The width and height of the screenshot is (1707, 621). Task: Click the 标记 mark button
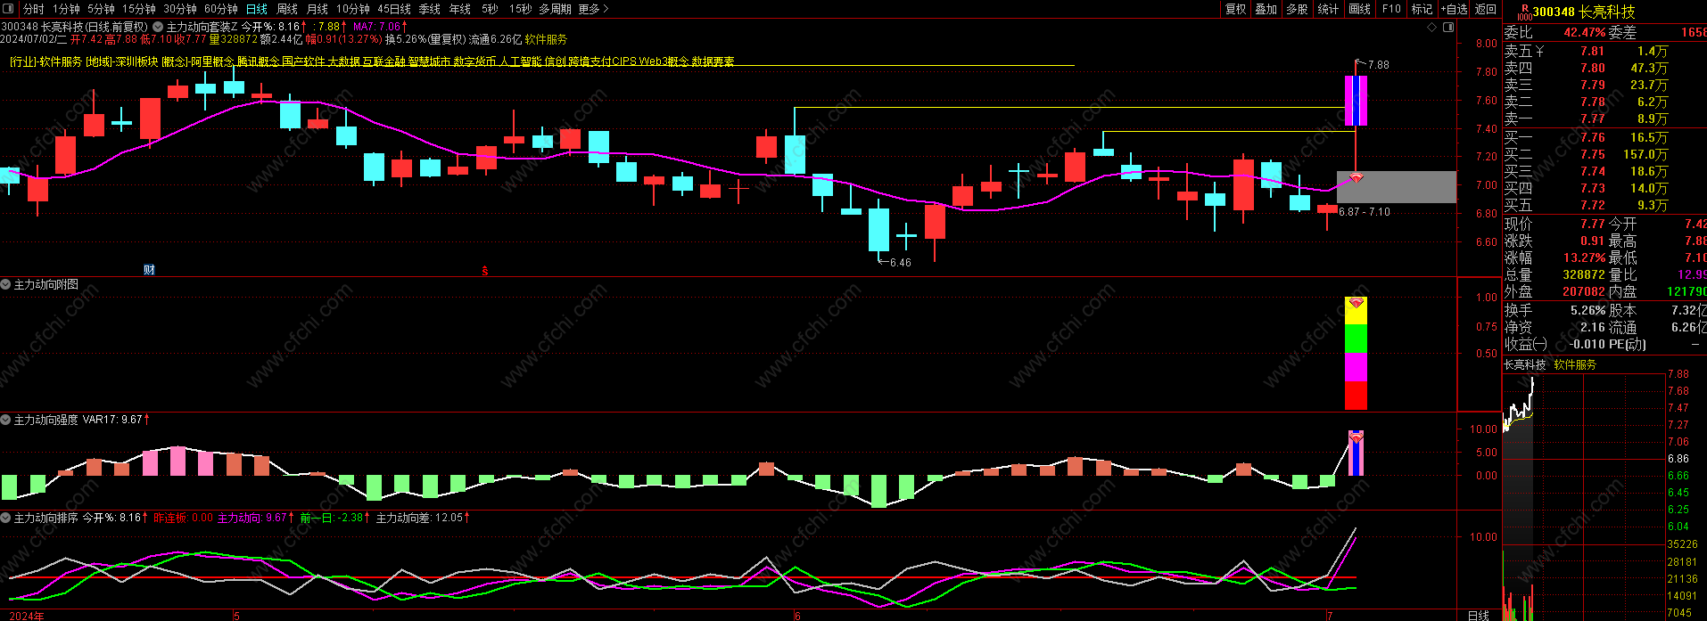point(1422,9)
